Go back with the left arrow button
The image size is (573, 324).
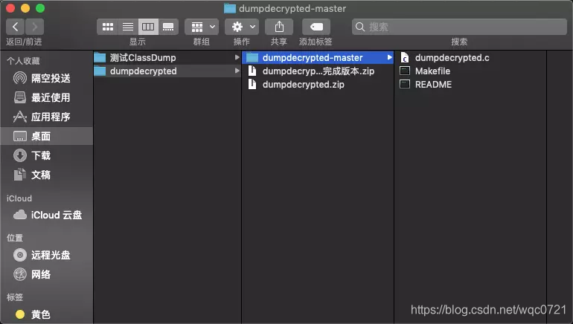click(16, 27)
